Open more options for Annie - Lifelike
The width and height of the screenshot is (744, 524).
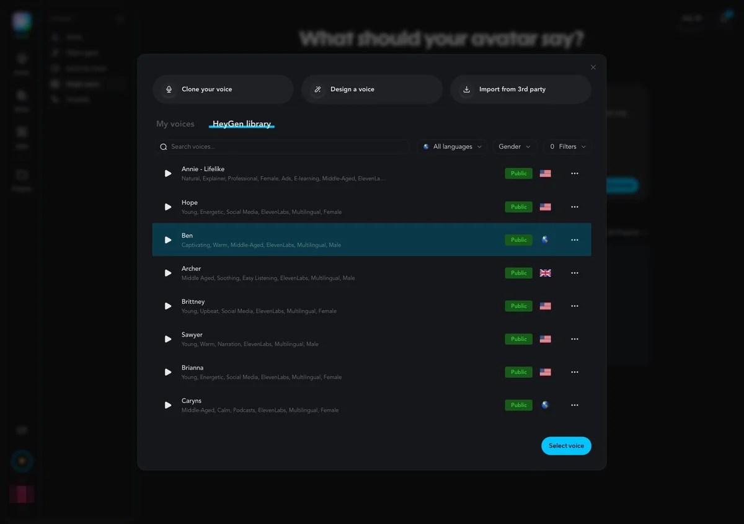coord(575,174)
